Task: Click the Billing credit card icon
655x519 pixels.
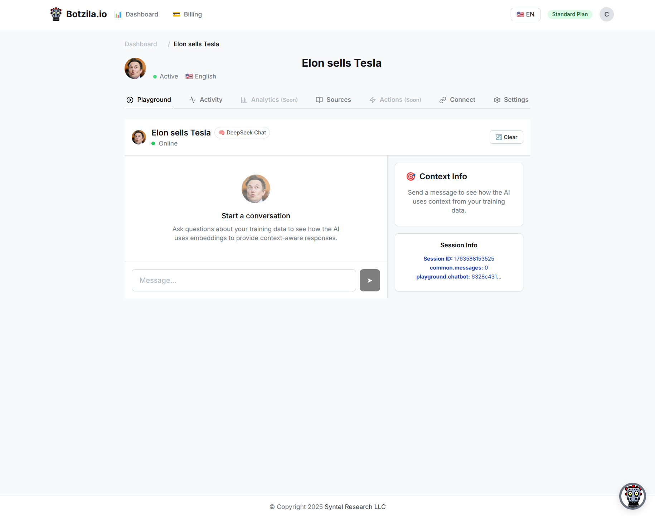Action: click(x=176, y=14)
